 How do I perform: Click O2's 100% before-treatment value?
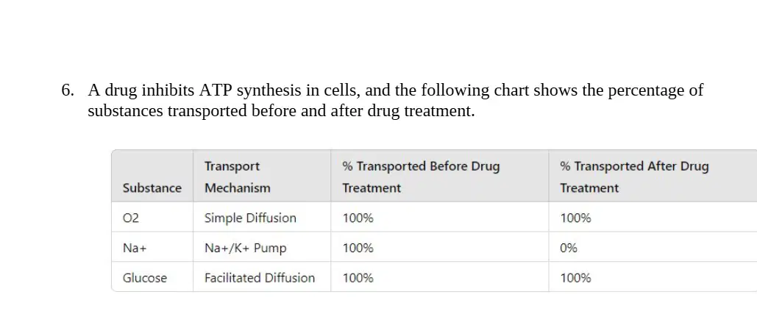(358, 218)
